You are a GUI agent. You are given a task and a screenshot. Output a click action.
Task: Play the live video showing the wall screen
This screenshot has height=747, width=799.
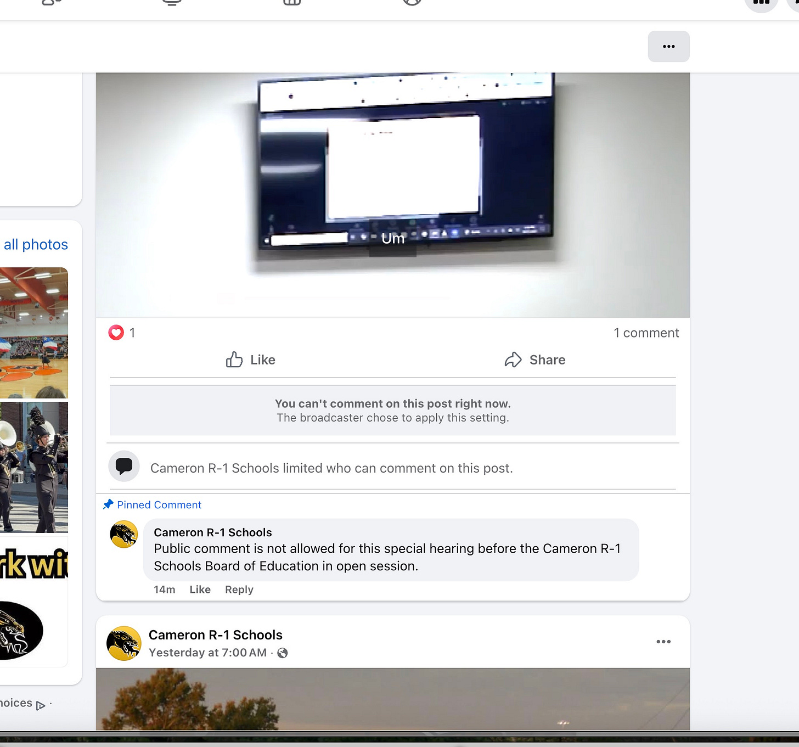click(393, 194)
